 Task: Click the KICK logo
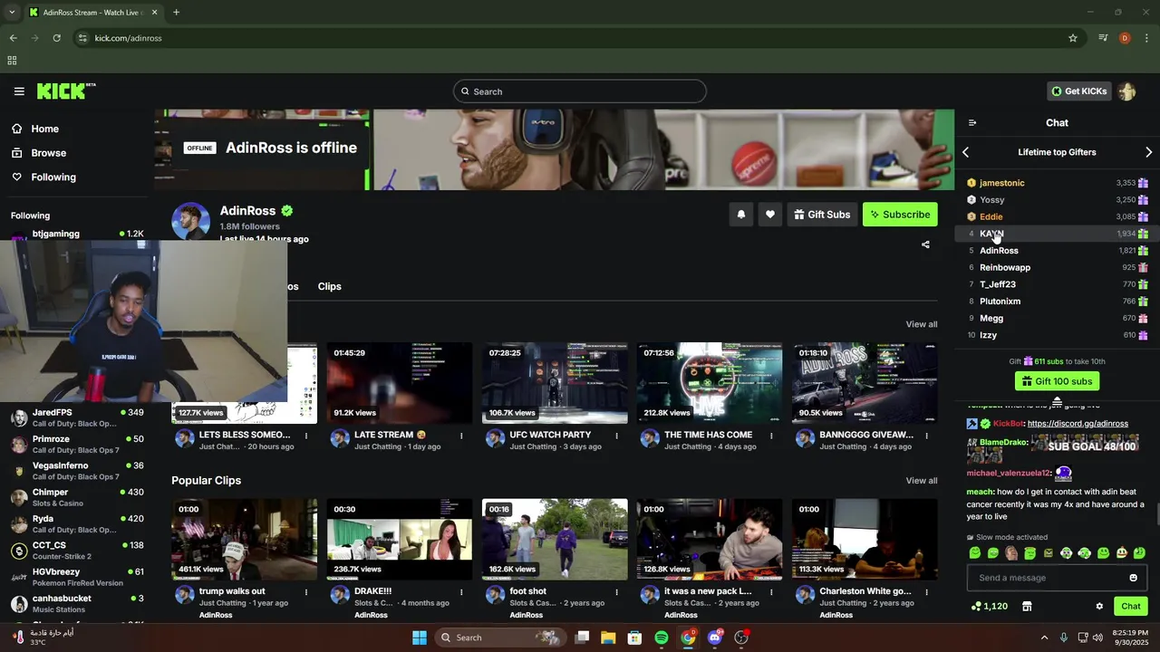tap(65, 91)
